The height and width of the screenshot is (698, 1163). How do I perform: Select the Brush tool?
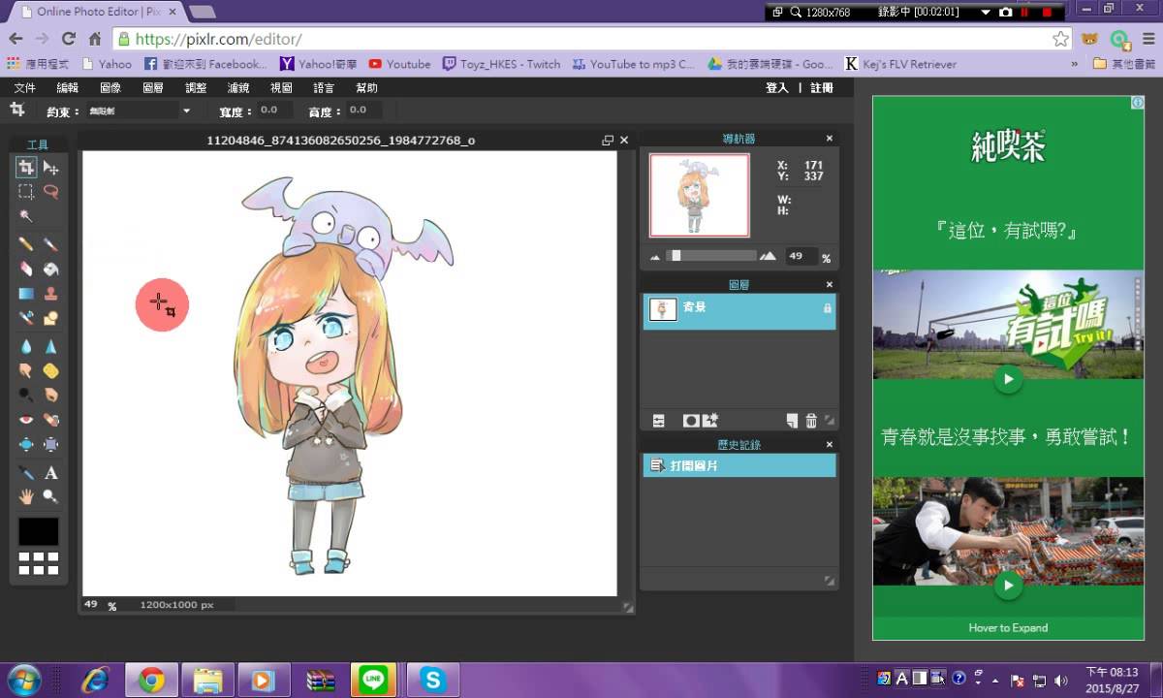[x=50, y=244]
